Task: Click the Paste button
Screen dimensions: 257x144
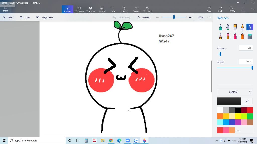Action: [x=209, y=9]
